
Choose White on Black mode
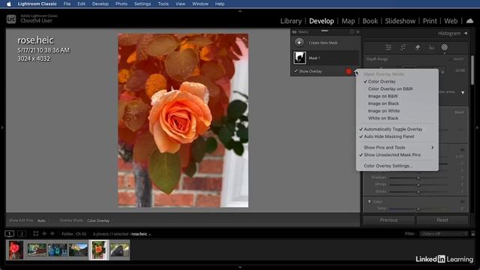pos(383,118)
